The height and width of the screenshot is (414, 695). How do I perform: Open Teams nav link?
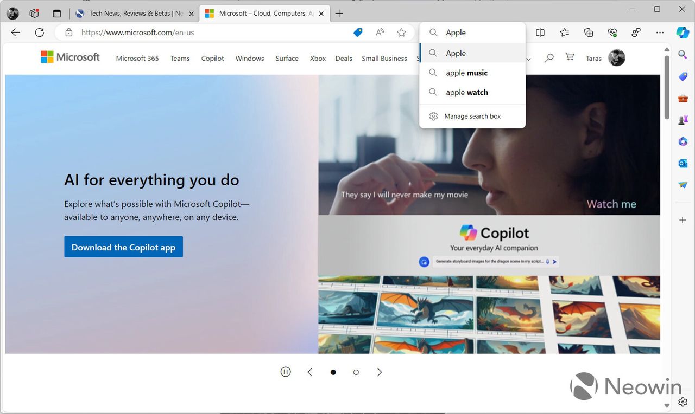point(180,59)
